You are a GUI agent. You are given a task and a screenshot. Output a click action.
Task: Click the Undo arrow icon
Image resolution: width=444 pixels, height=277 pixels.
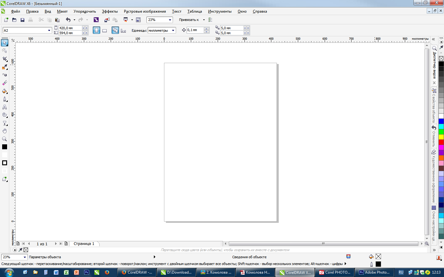(x=68, y=20)
